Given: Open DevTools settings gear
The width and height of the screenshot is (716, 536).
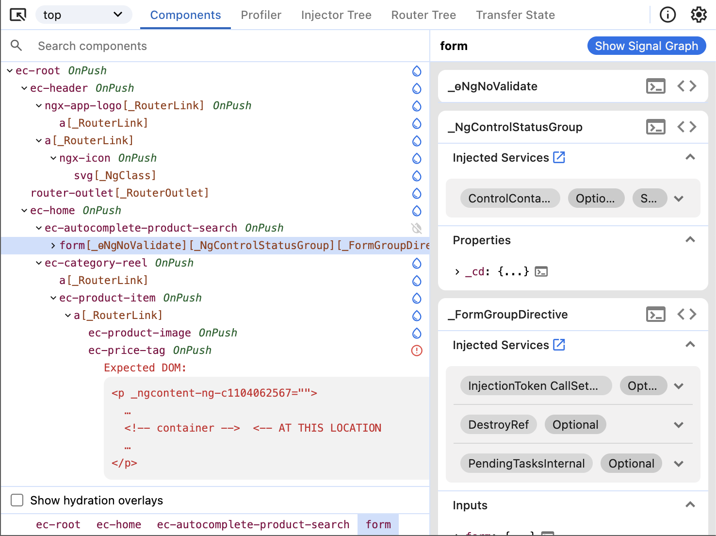Looking at the screenshot, I should tap(699, 15).
